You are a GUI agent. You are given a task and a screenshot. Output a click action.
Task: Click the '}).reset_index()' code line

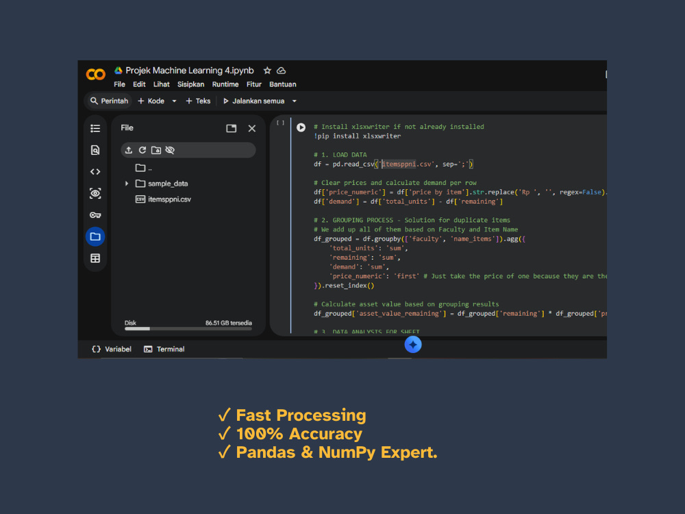pos(344,285)
